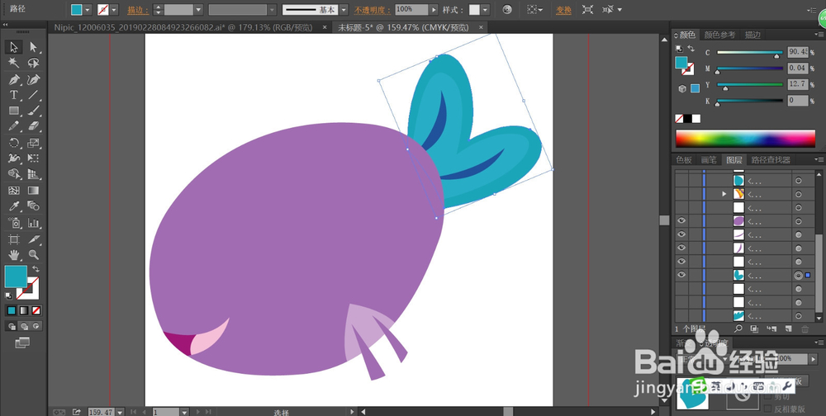Switch to the 路径查找器 panel tab
Image resolution: width=826 pixels, height=416 pixels.
click(770, 160)
